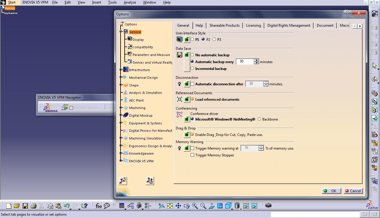The height and width of the screenshot is (218, 380).
Task: Open the Digital Rights Management tab
Action: coord(289,25)
